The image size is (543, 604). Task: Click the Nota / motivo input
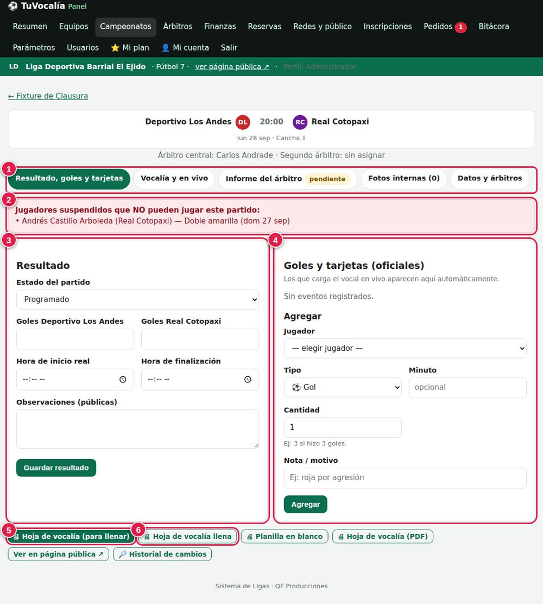pyautogui.click(x=405, y=477)
